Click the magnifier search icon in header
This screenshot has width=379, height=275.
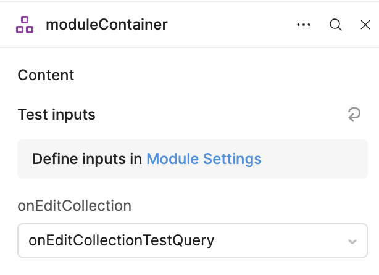point(336,25)
